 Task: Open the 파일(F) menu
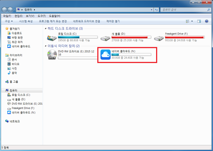7,16
